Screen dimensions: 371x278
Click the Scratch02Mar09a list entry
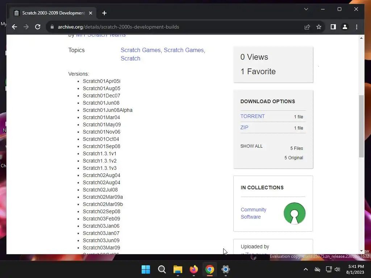click(x=103, y=197)
